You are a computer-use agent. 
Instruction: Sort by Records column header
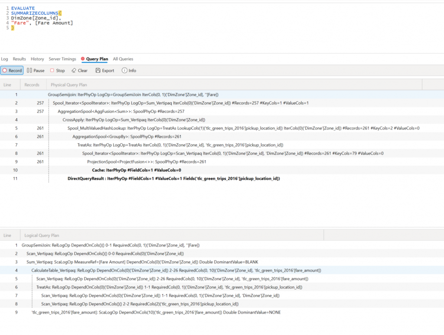(32, 85)
